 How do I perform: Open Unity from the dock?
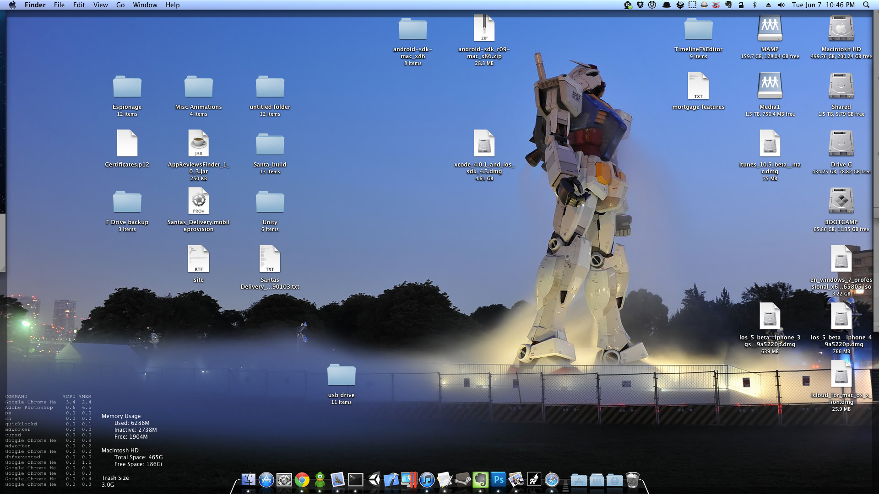click(374, 480)
